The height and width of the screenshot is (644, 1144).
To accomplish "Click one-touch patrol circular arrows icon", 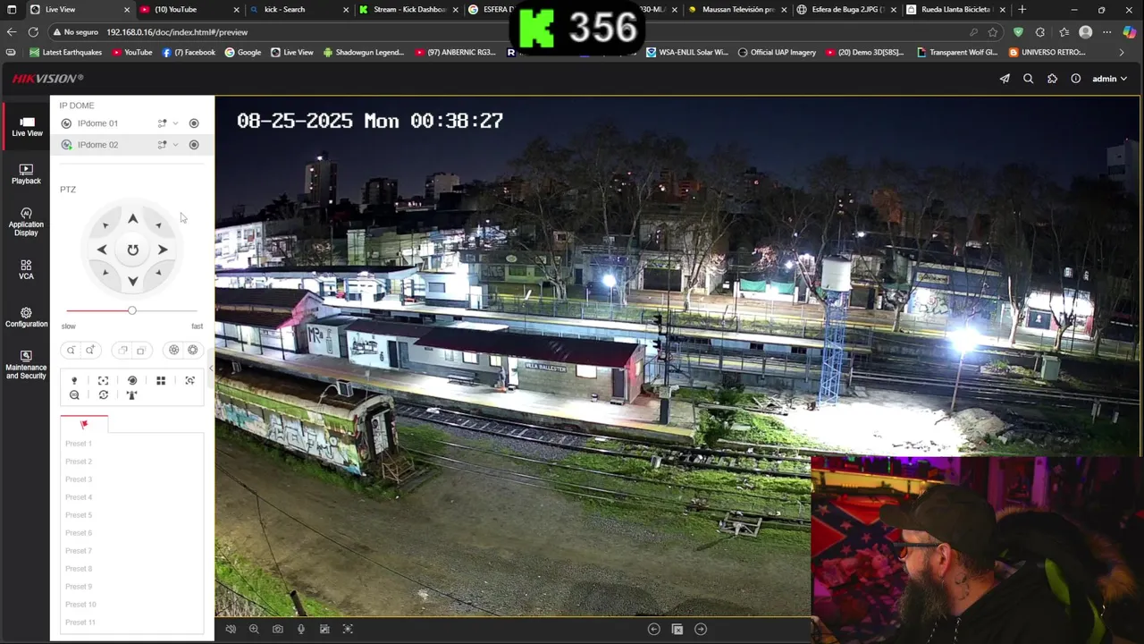I will click(103, 394).
